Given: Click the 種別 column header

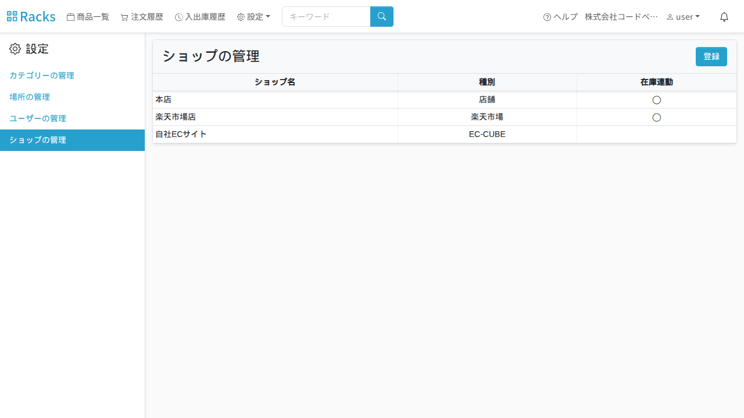Looking at the screenshot, I should click(487, 82).
